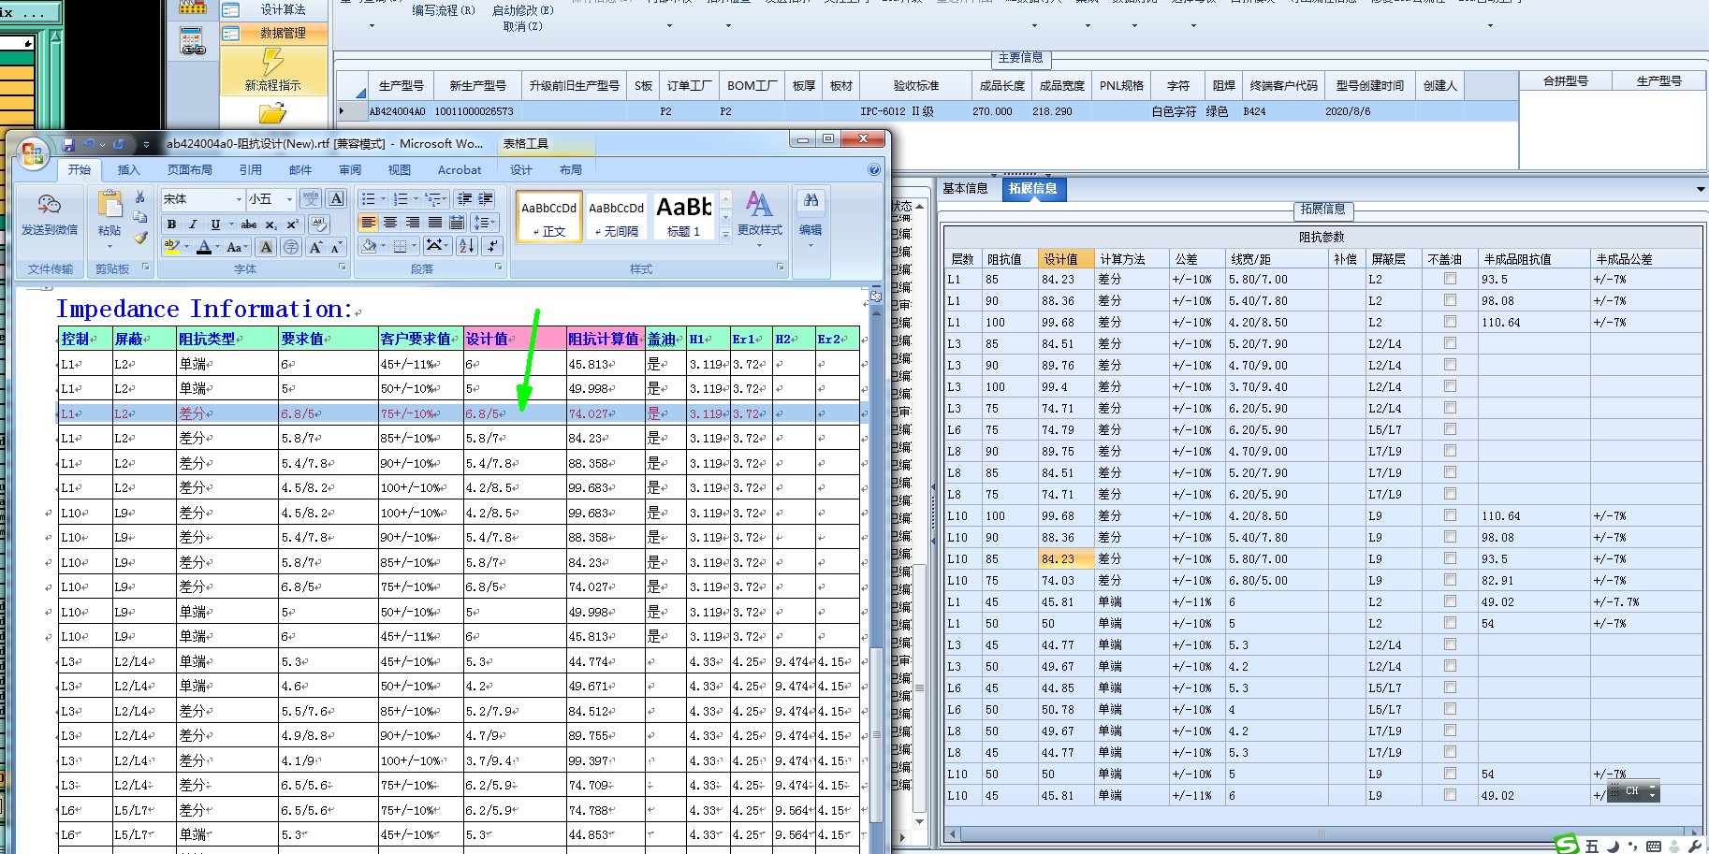Click the clear formatting icon
This screenshot has height=854, width=1709.
(x=319, y=224)
